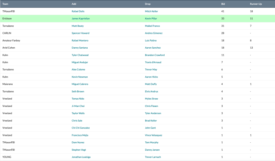Select Maiorano team name cell
The width and height of the screenshot is (275, 161).
coord(7,84)
